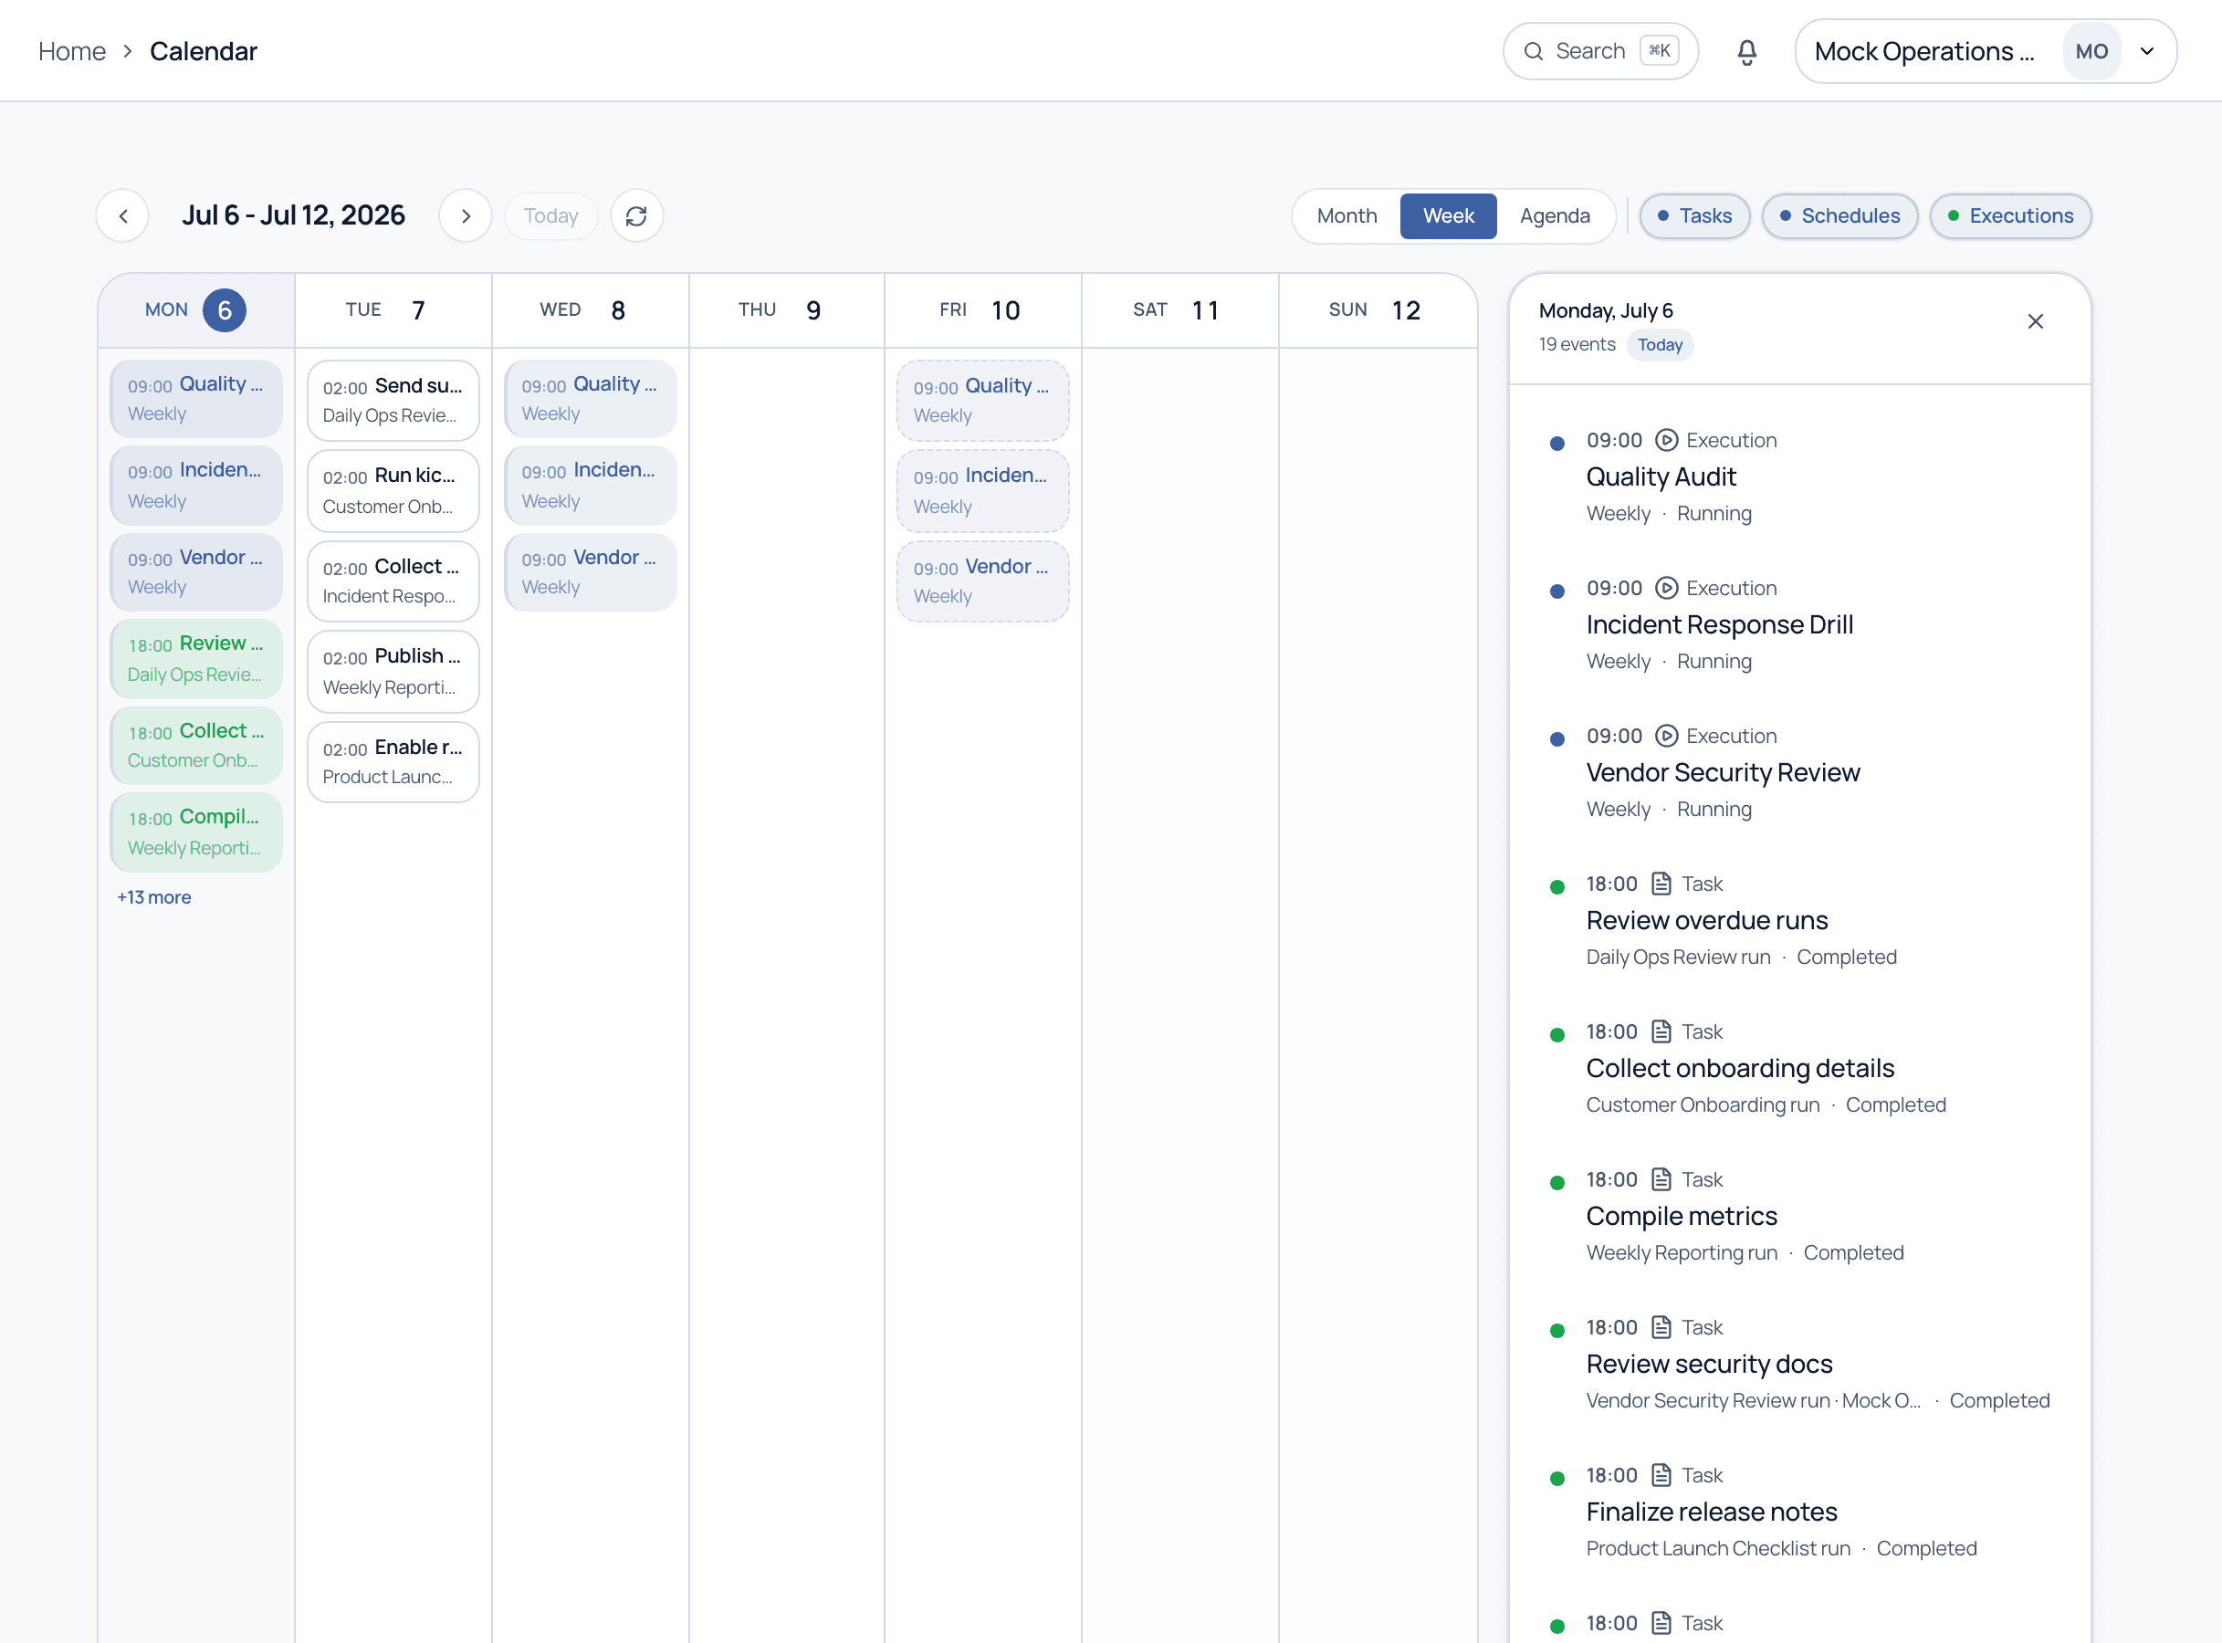Open Tuesday 02:00 Send su... event
The height and width of the screenshot is (1643, 2222).
(x=393, y=400)
